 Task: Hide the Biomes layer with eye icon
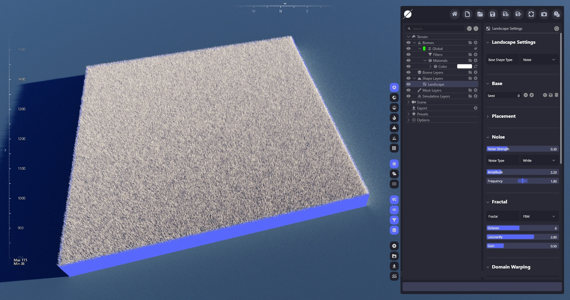click(408, 43)
